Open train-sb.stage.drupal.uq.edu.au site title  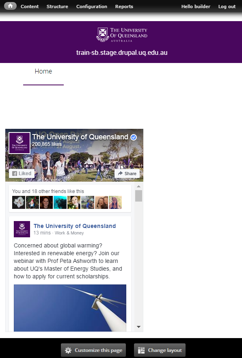[x=122, y=52]
